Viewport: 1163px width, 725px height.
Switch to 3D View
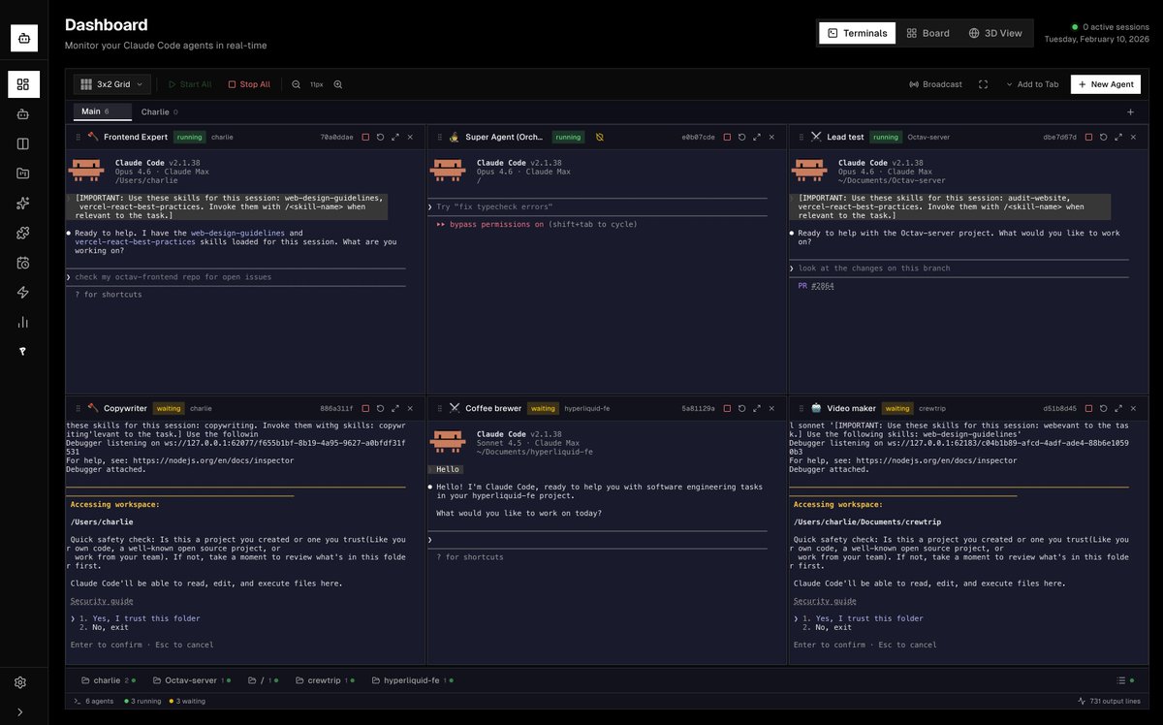point(995,33)
